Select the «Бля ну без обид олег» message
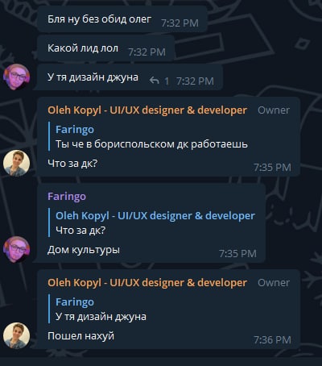 100,19
